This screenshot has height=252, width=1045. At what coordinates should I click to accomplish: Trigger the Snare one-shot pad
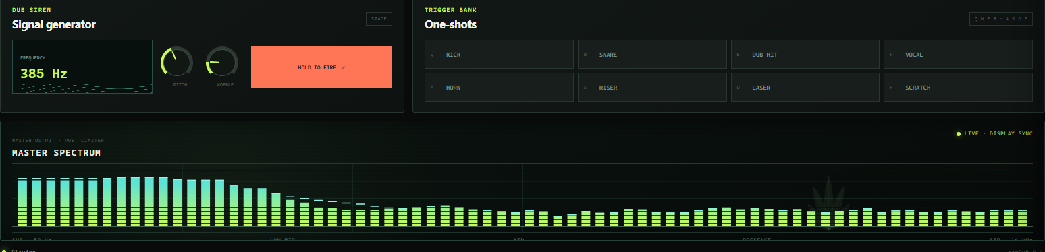[x=652, y=55]
